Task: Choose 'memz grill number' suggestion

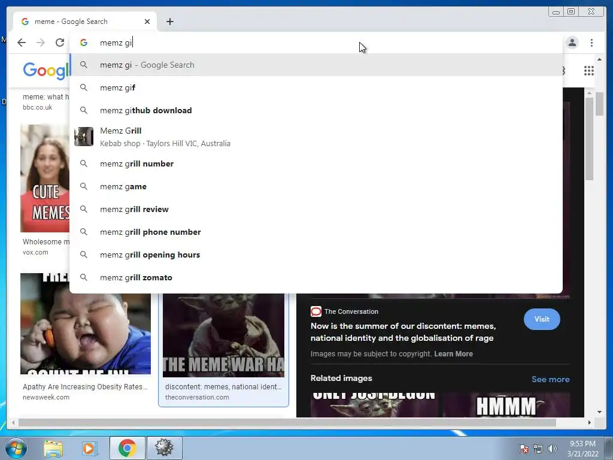Action: tap(316, 164)
